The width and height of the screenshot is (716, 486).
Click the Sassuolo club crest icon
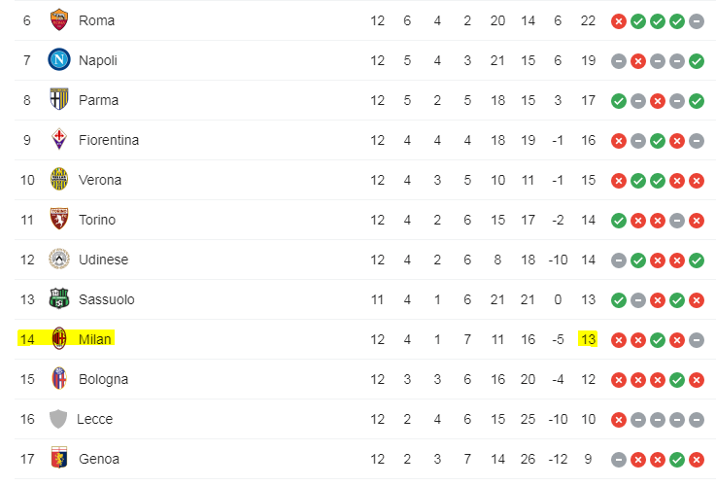(x=58, y=299)
